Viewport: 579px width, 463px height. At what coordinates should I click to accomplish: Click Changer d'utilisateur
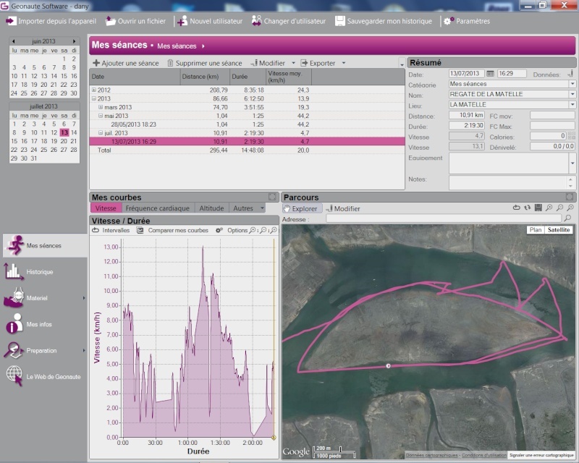pos(289,21)
